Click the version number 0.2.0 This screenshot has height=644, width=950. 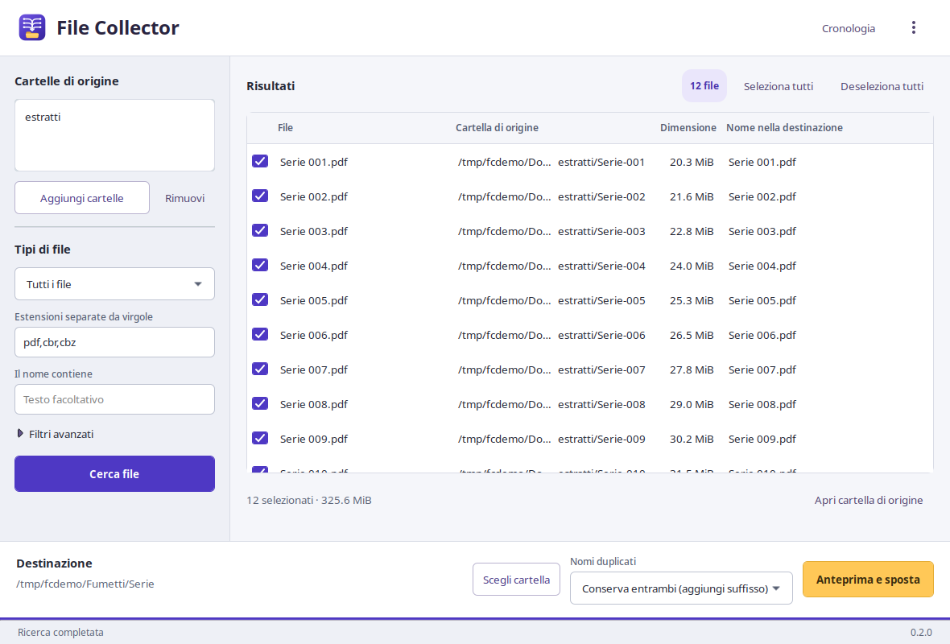tap(921, 633)
